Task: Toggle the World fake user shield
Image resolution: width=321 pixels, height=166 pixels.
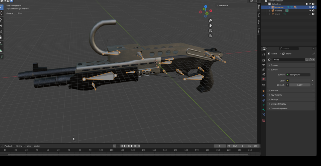Action: tap(307, 60)
